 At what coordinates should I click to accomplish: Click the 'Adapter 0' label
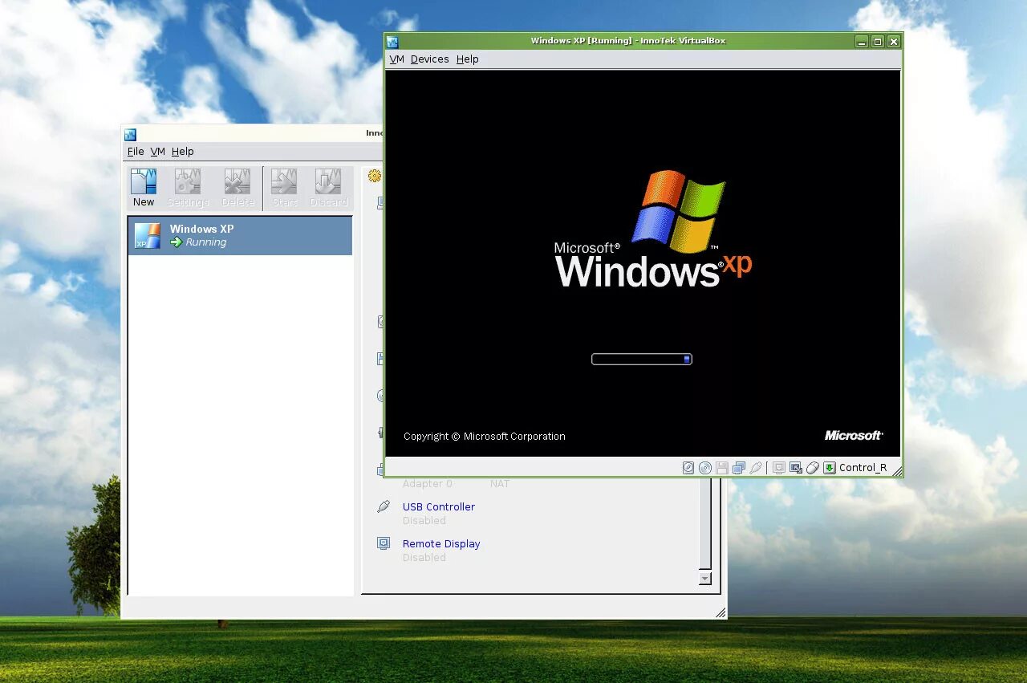(428, 483)
